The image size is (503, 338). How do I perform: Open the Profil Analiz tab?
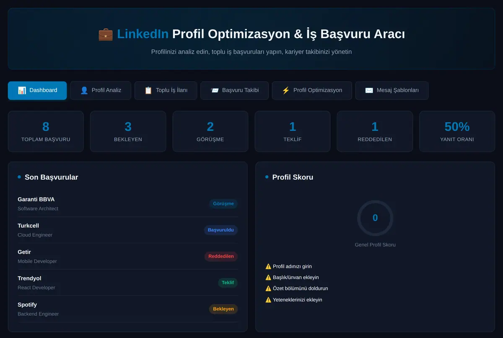tap(101, 91)
